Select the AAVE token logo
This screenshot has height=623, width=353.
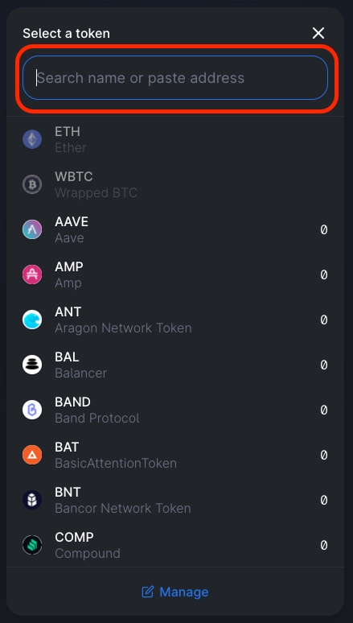[32, 229]
